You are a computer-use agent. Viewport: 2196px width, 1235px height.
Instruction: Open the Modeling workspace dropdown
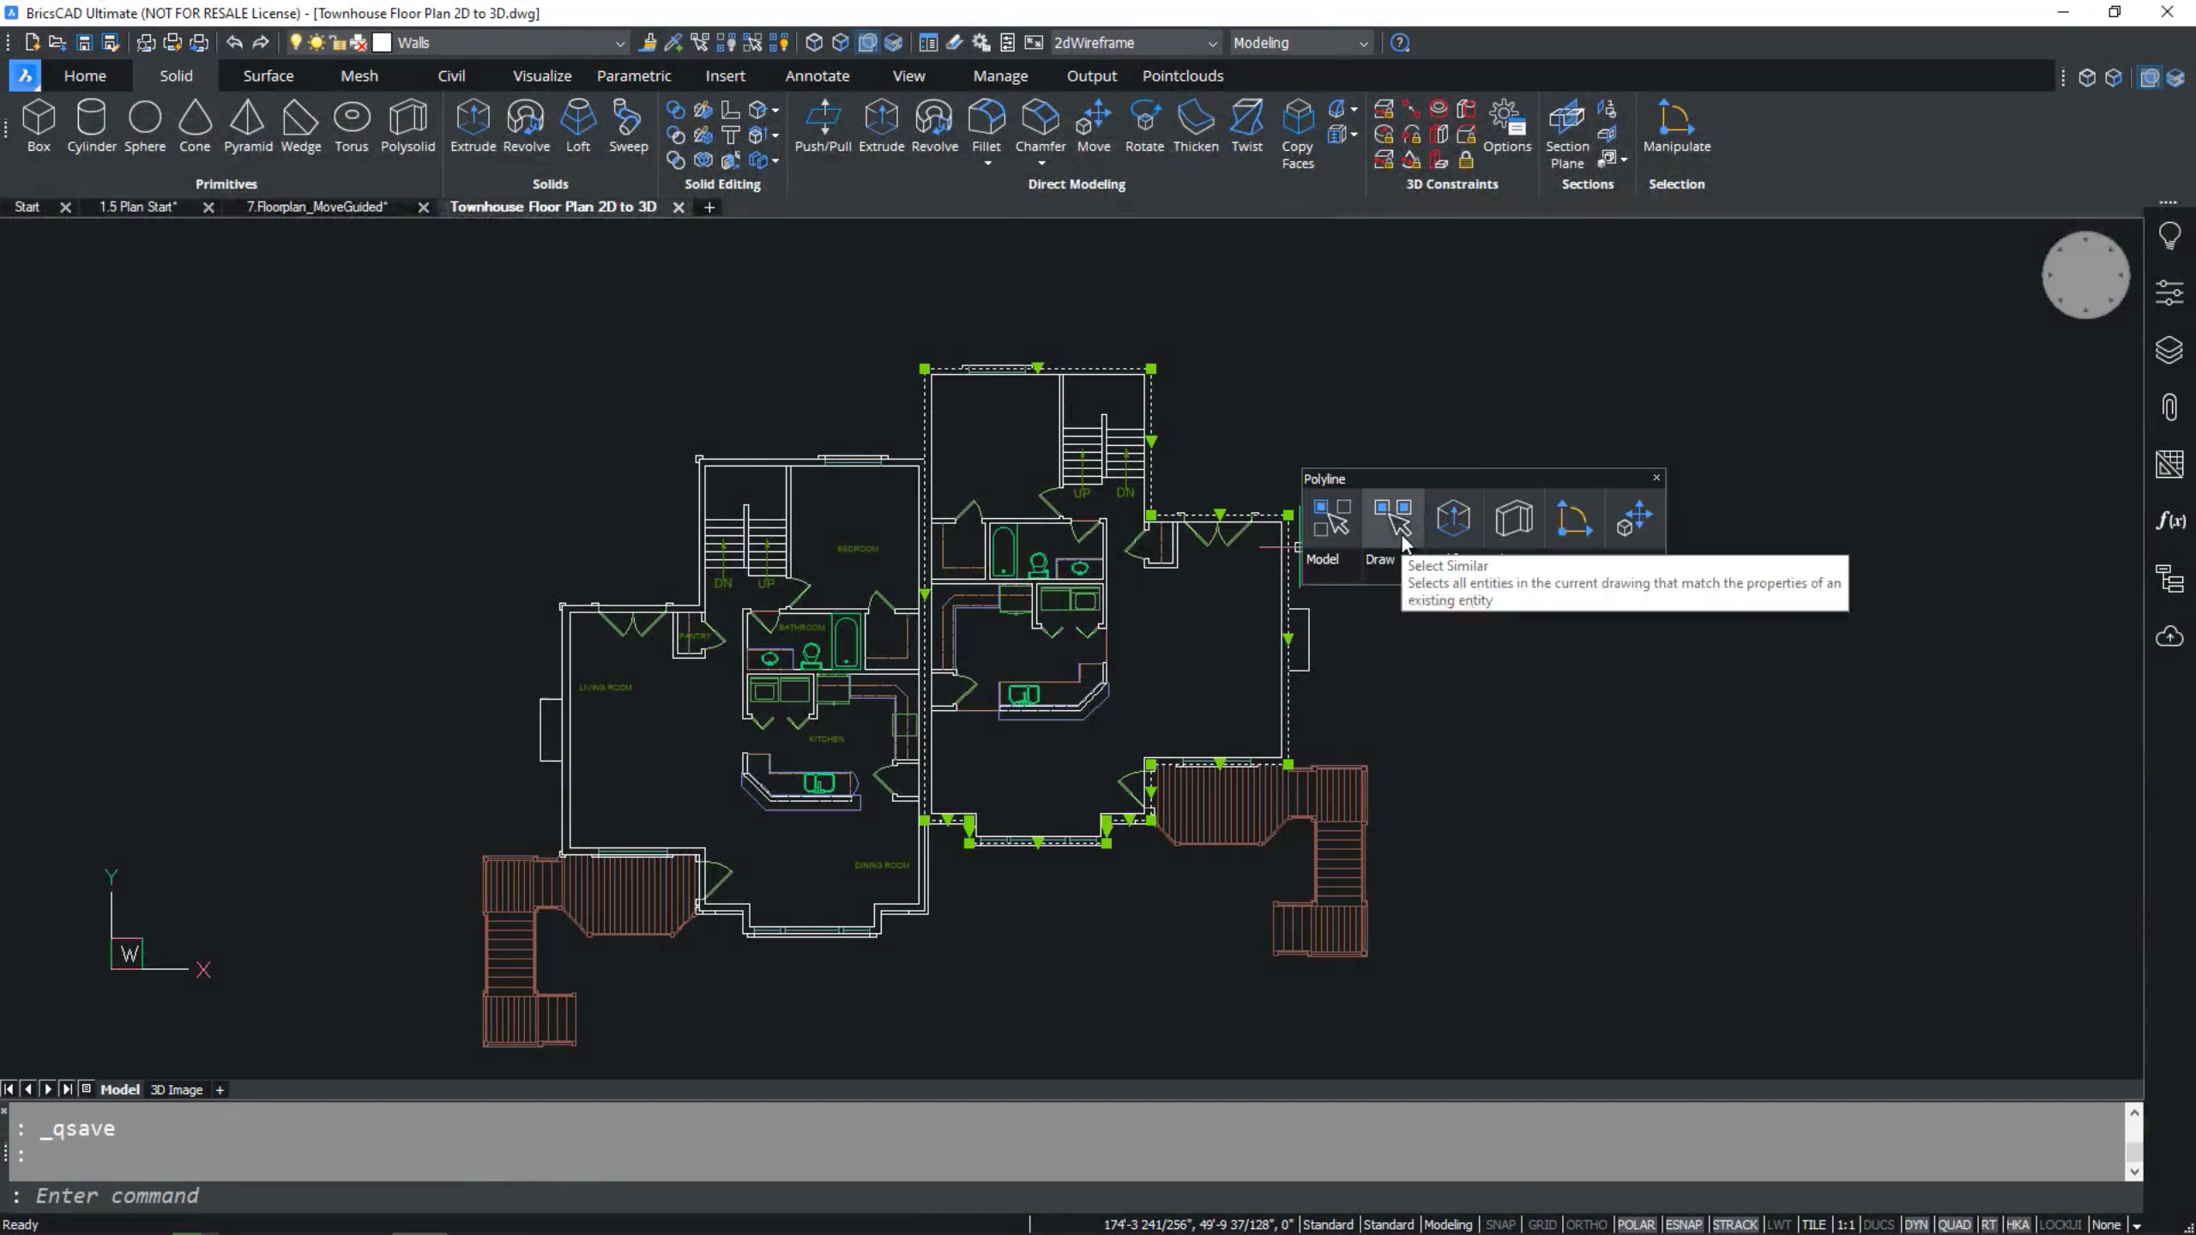point(1362,43)
